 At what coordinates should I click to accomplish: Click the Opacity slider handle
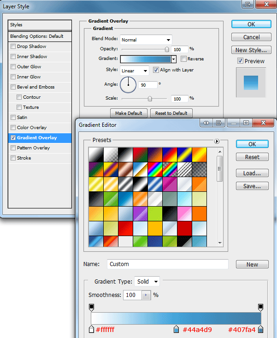click(x=167, y=50)
